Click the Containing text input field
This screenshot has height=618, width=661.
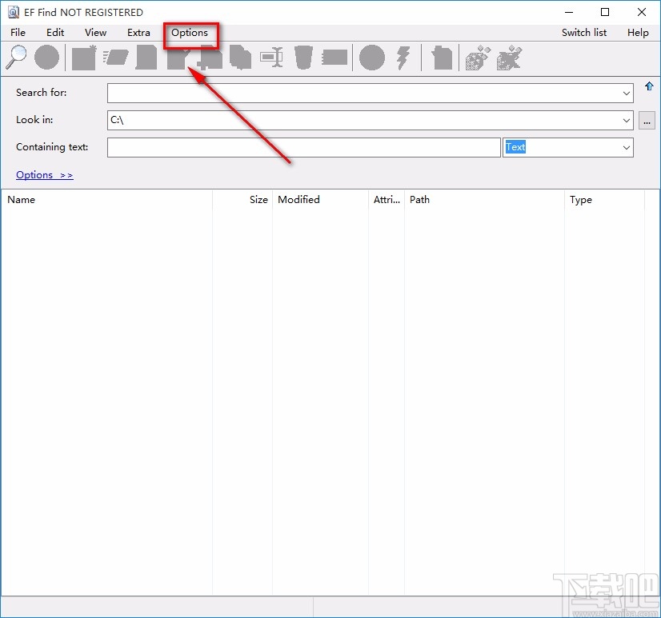(304, 147)
